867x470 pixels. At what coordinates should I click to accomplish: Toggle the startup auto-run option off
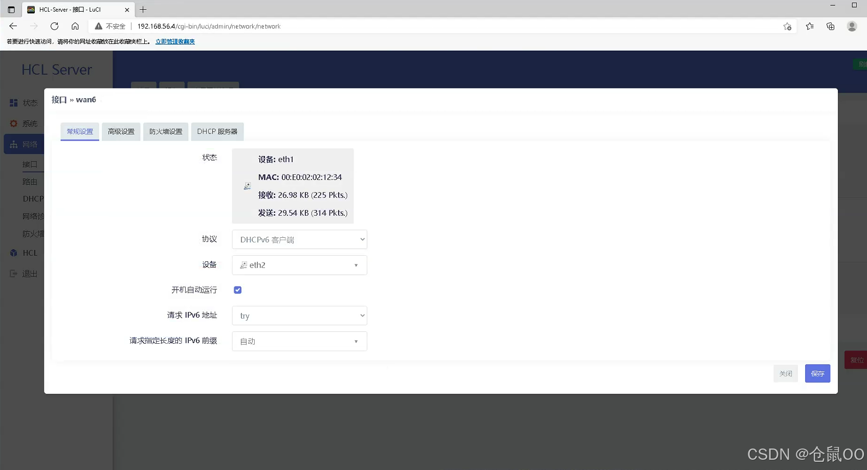pyautogui.click(x=237, y=289)
